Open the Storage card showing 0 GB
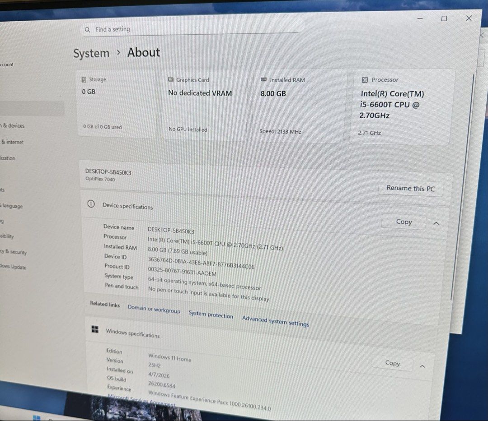The image size is (488, 421). pos(117,103)
